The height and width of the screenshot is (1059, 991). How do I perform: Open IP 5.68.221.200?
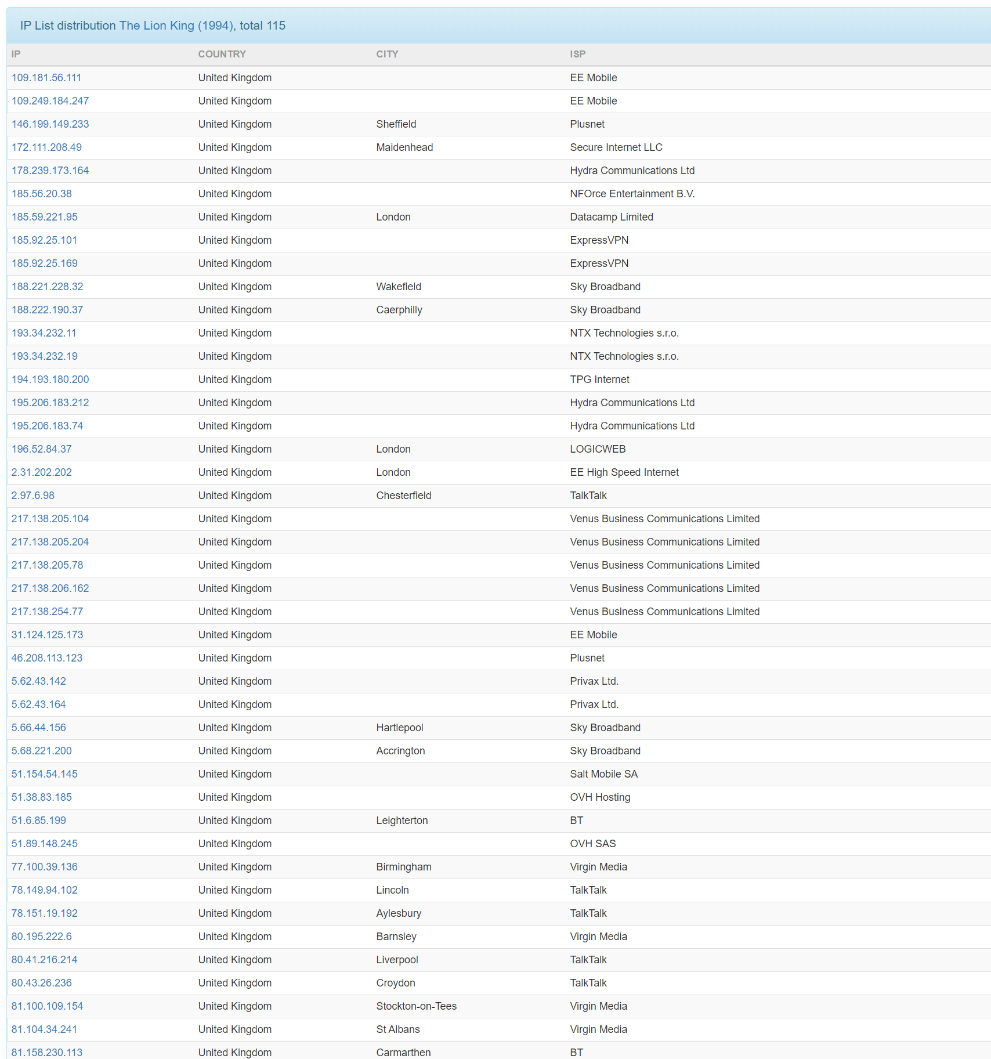pyautogui.click(x=42, y=751)
